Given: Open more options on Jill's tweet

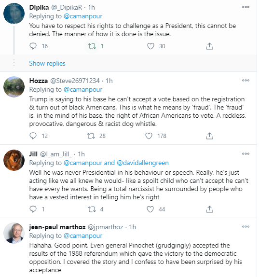Looking at the screenshot, I should tap(246, 153).
